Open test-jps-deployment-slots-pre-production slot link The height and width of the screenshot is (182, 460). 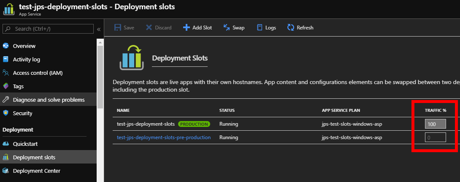pyautogui.click(x=163, y=137)
